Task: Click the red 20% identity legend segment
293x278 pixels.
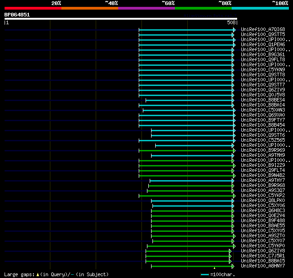Action: coord(33,8)
